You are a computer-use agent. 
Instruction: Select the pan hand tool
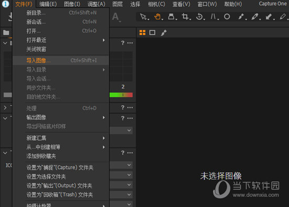click(x=158, y=17)
